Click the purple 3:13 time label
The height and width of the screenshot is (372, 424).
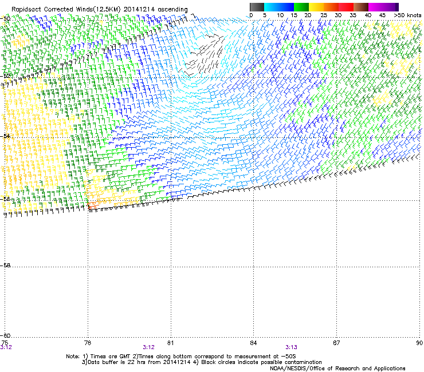point(291,347)
